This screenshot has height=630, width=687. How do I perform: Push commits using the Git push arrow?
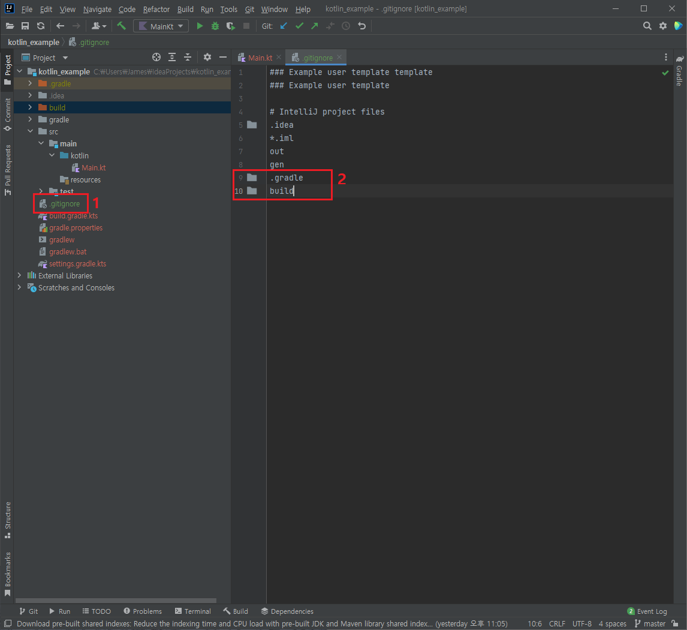(x=314, y=26)
